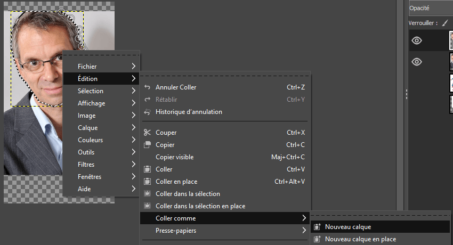Image resolution: width=453 pixels, height=245 pixels.
Task: Click the icon next to Nouveau calque en place
Action: click(x=317, y=239)
